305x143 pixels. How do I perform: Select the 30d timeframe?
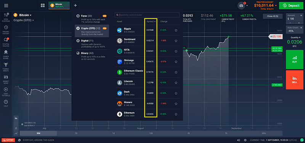tap(39, 133)
